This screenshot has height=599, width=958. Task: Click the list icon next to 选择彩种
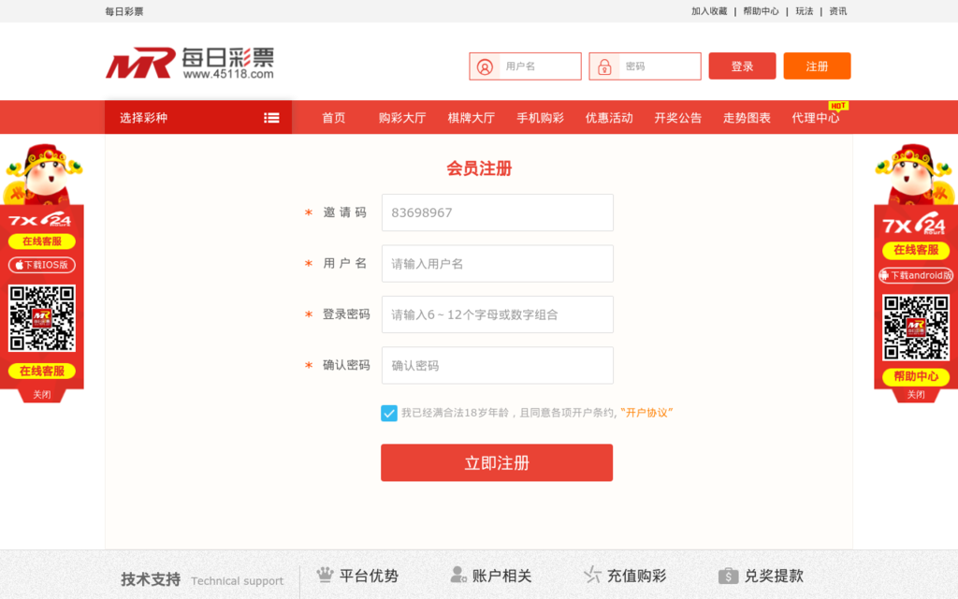(x=271, y=118)
